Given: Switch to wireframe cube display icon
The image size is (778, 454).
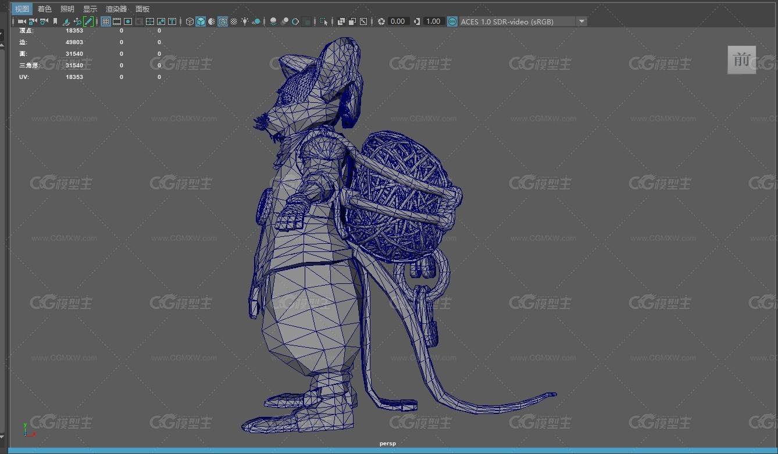Looking at the screenshot, I should click(190, 21).
